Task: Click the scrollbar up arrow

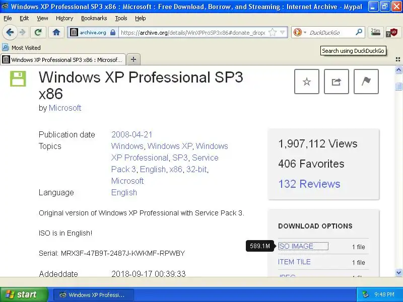Action: [x=398, y=69]
